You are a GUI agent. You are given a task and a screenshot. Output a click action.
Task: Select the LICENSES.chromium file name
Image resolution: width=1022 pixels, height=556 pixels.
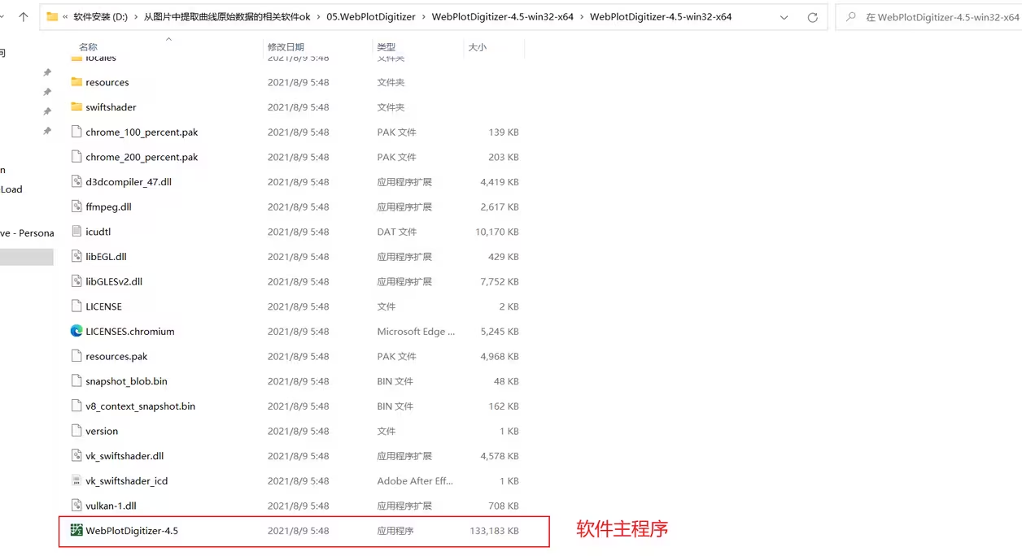coord(130,331)
